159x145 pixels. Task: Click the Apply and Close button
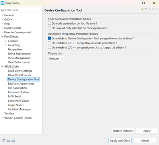coord(120,141)
